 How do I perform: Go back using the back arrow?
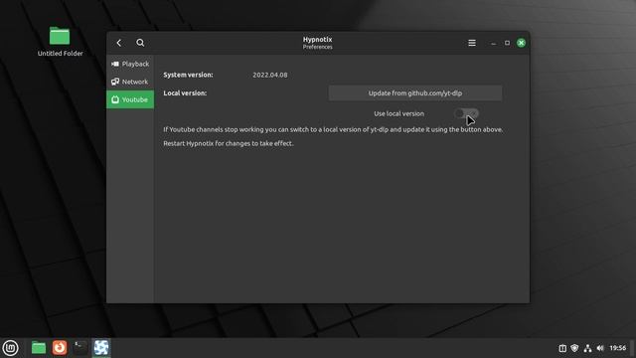119,43
